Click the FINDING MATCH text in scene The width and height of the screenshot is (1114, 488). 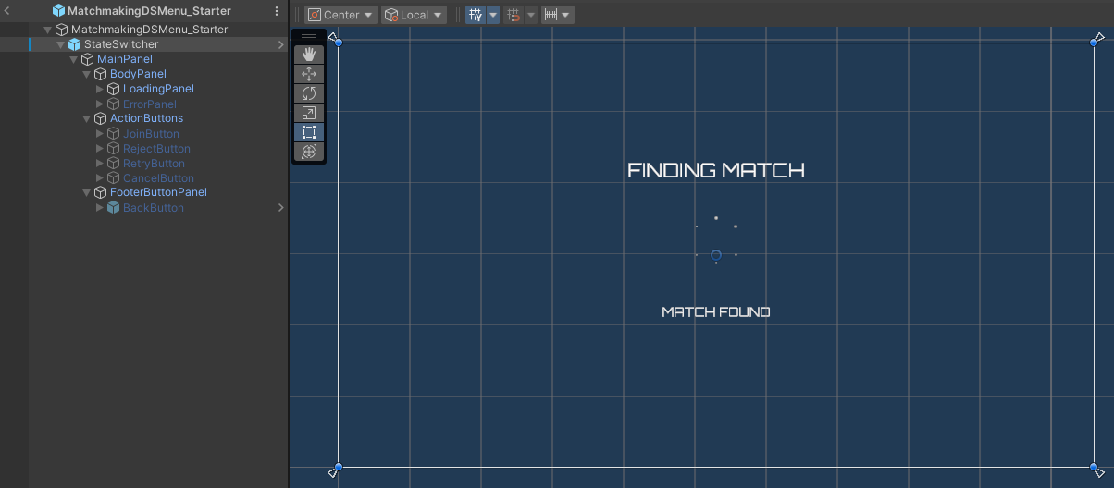point(716,170)
